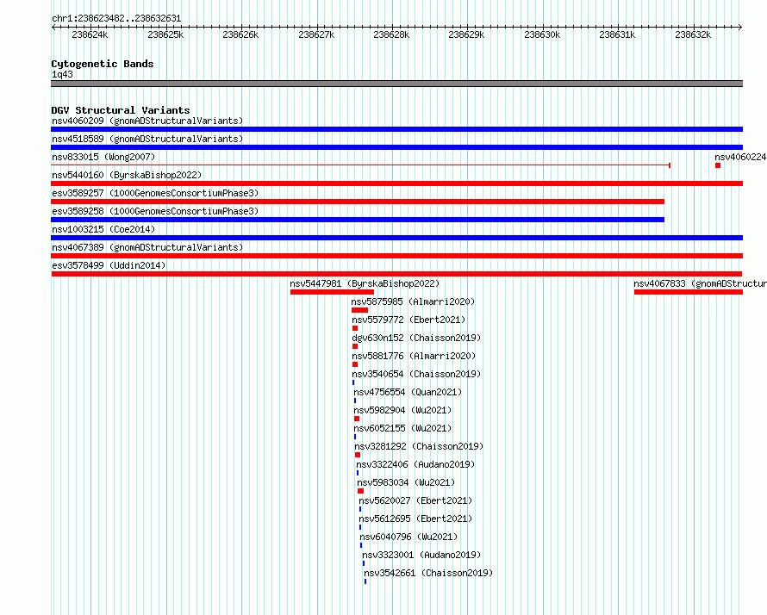
Task: Click the 238628k ruler label
Action: 391,34
